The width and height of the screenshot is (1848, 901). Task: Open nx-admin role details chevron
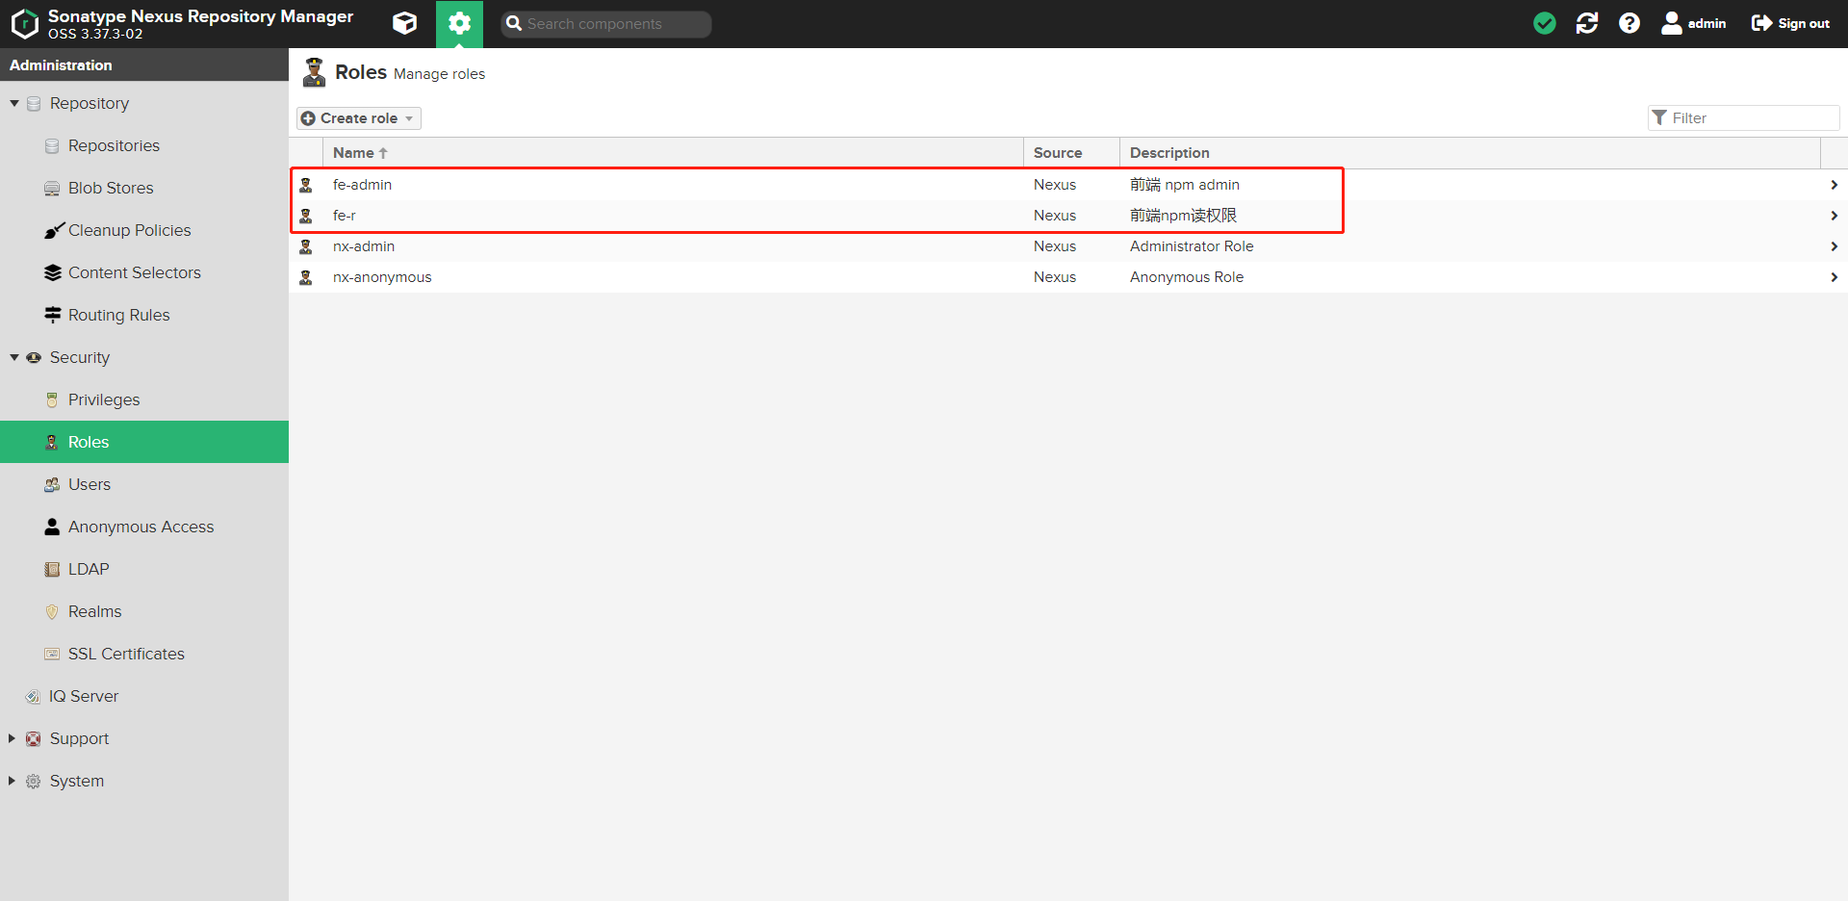point(1834,246)
